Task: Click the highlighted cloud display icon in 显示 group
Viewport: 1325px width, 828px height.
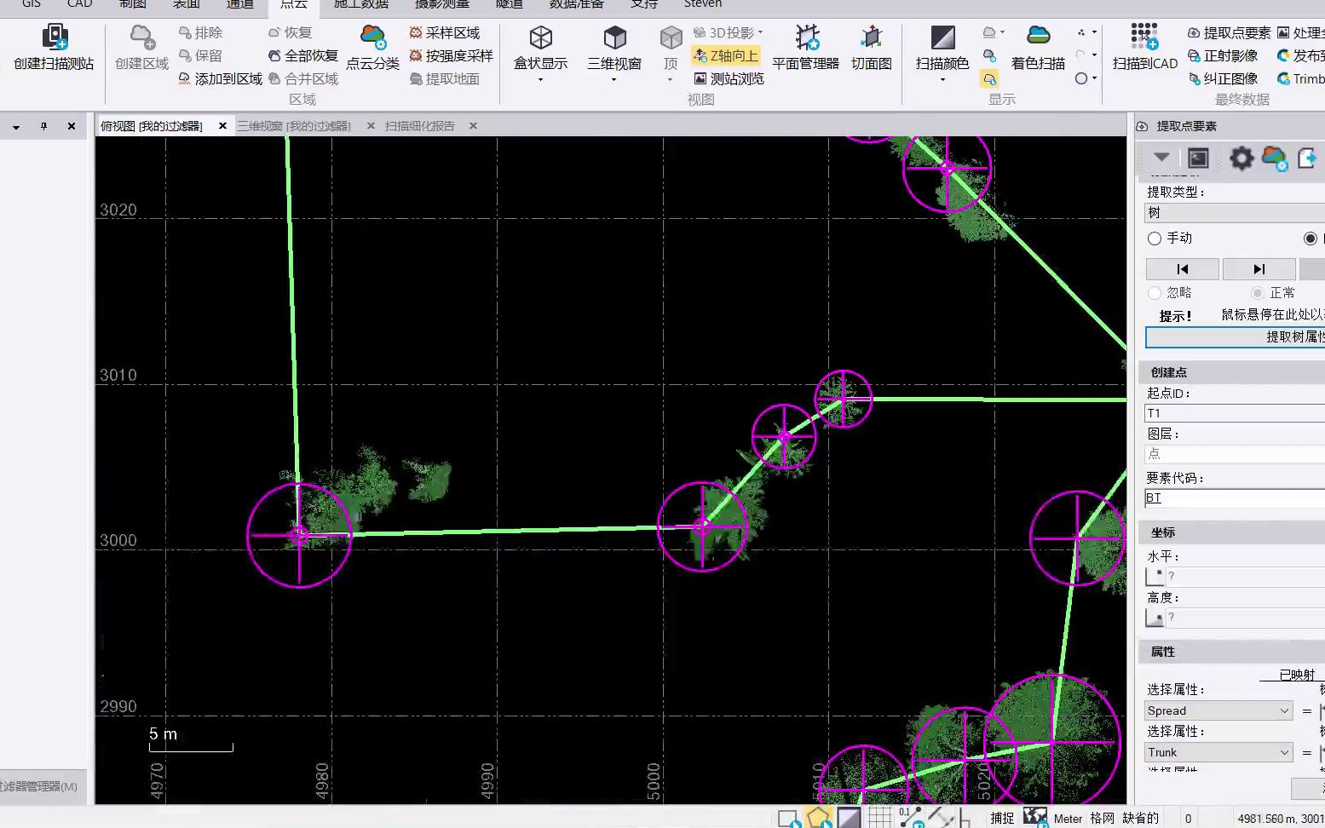Action: 989,78
